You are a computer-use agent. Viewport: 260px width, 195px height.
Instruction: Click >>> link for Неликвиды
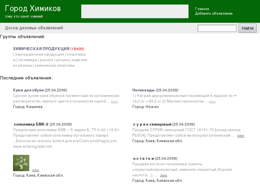point(212,101)
